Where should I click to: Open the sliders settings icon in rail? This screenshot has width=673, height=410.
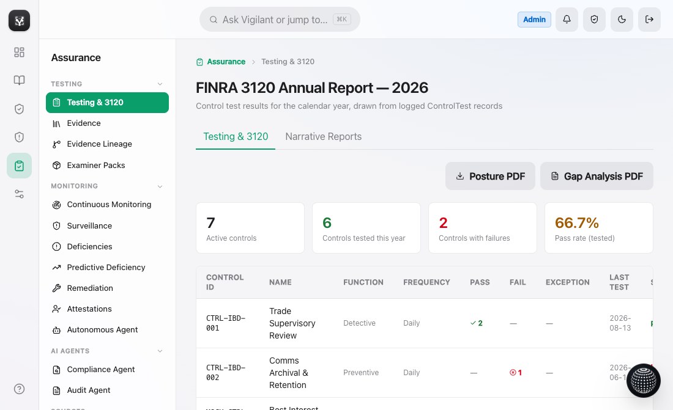tap(20, 194)
